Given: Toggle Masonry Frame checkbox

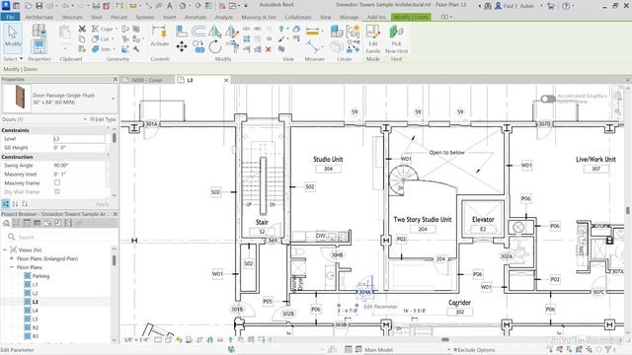Looking at the screenshot, I should (x=57, y=182).
